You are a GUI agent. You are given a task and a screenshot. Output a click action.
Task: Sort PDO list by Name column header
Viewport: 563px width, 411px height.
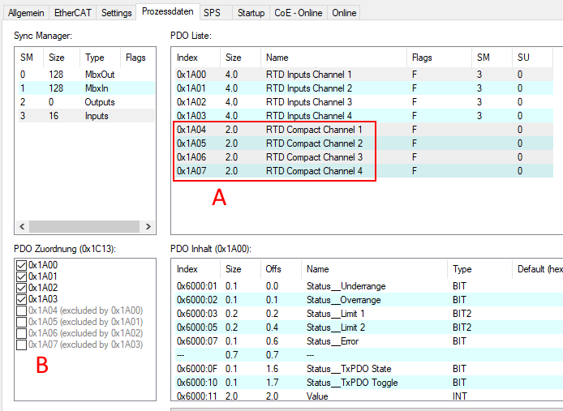coord(333,58)
